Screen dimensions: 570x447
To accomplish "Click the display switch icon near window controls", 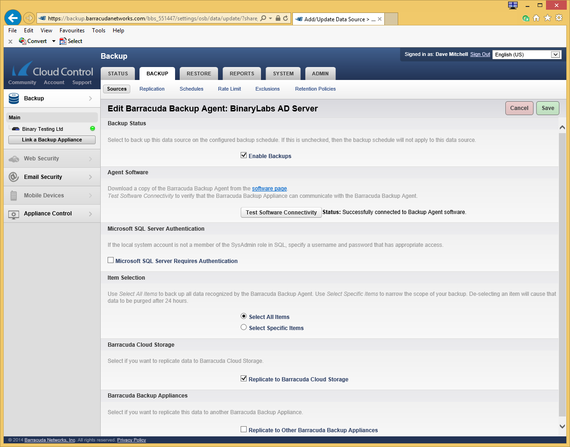I will coord(513,5).
